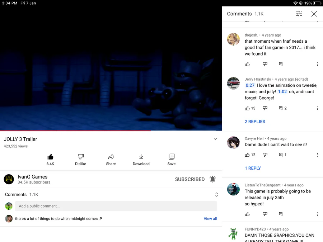The height and width of the screenshot is (242, 323).
Task: Tap the video player to show controls
Action: (x=111, y=68)
